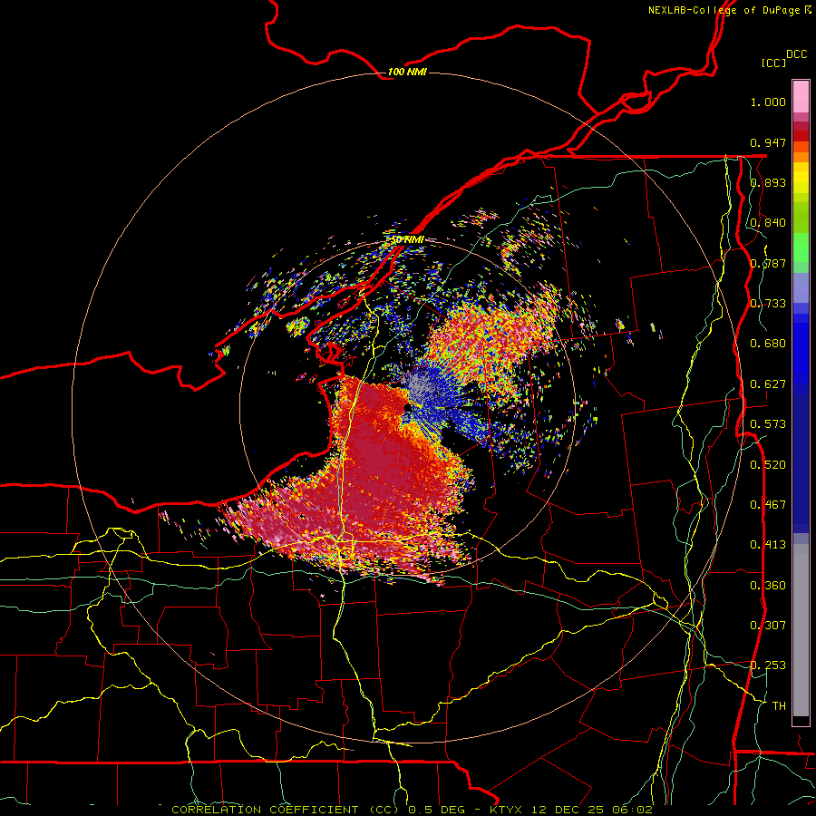Click the radar site center black dot
The width and height of the screenshot is (816, 816).
(x=406, y=406)
